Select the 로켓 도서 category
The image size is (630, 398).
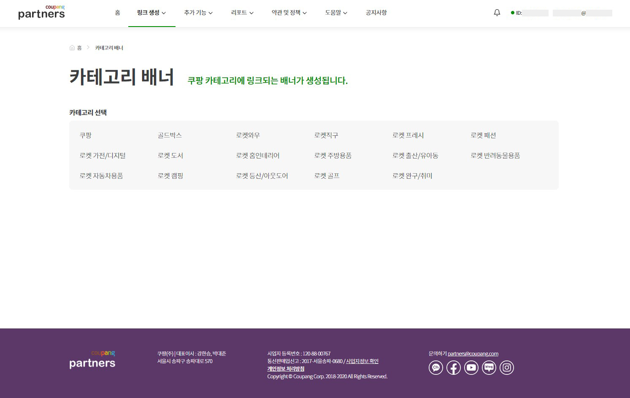(170, 156)
